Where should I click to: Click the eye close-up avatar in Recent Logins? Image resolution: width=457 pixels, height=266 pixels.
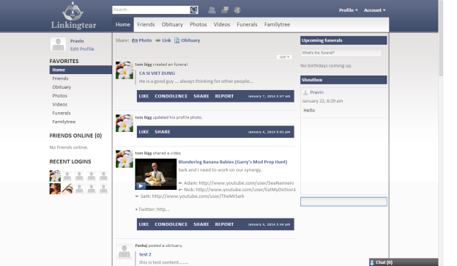67,189
